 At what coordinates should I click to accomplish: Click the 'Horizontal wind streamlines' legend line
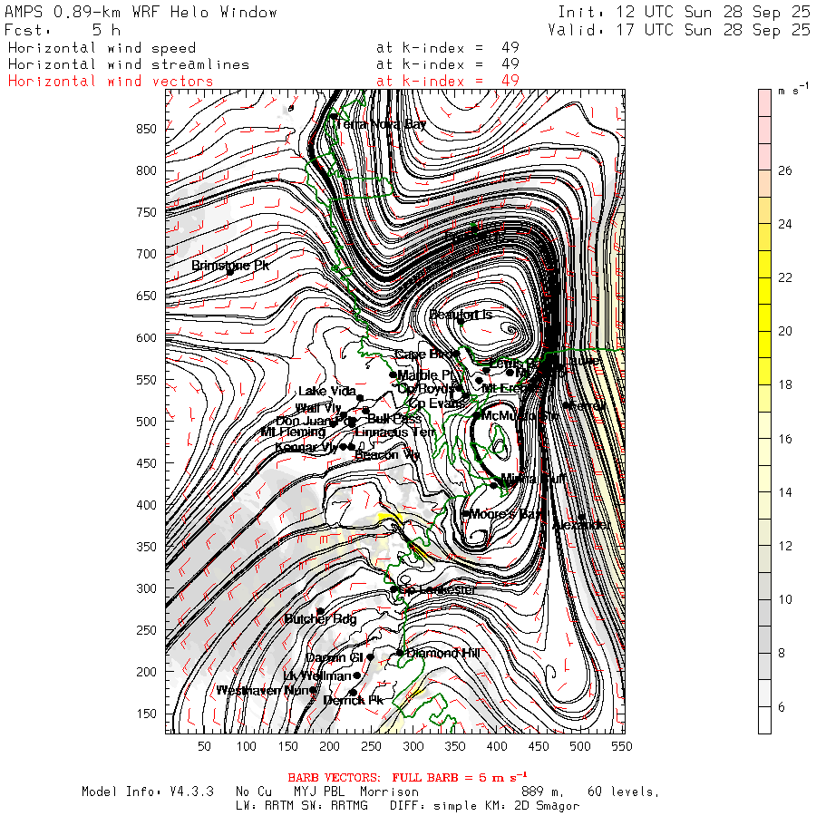(x=128, y=64)
